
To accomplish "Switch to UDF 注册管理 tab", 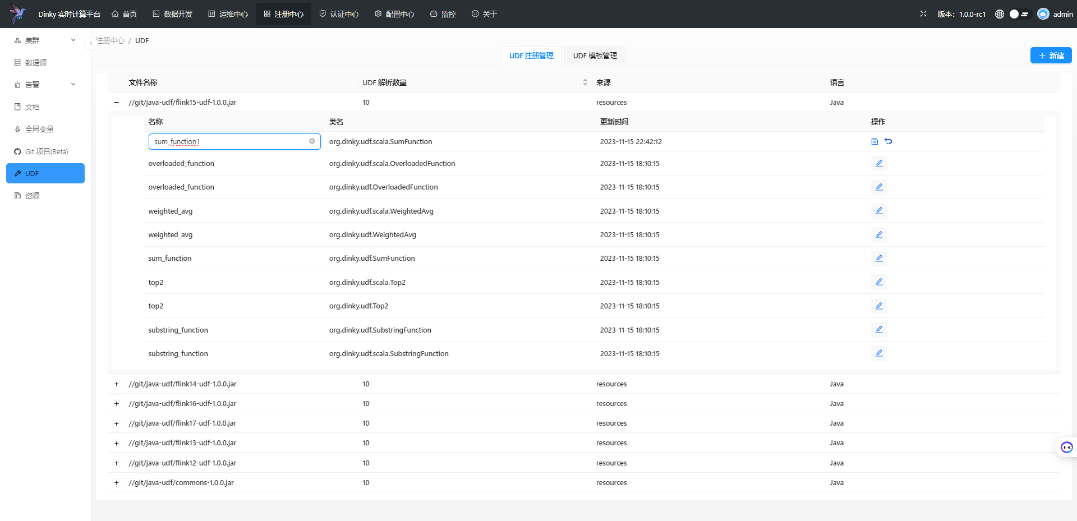I will (x=531, y=56).
